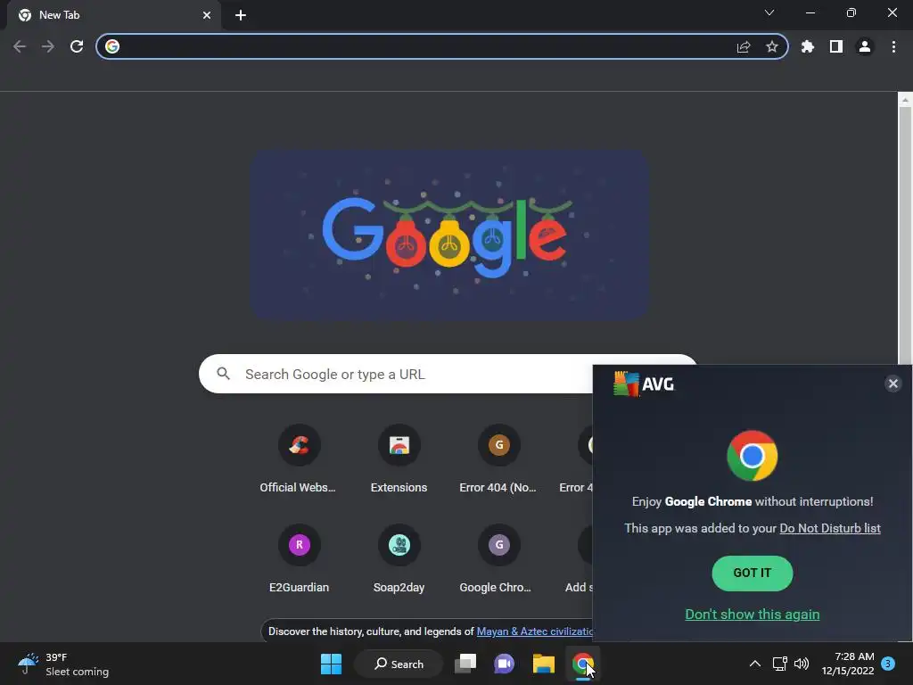Viewport: 913px width, 685px height.
Task: Open the Mayan & Aztec civilization link
Action: tap(534, 631)
